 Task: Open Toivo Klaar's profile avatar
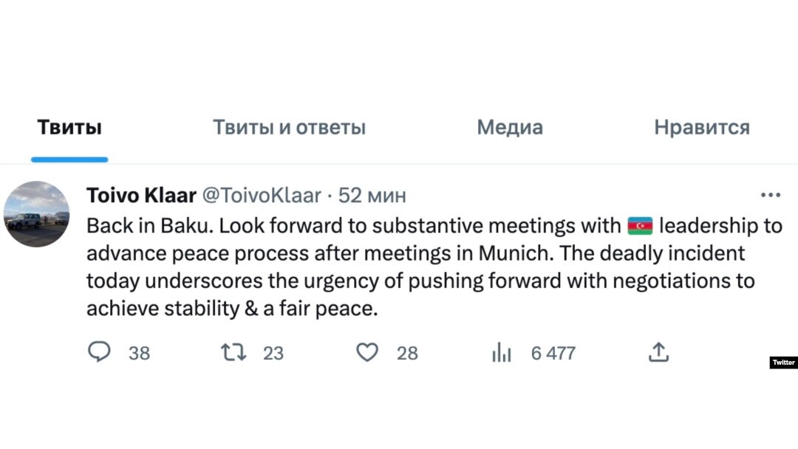[x=37, y=214]
